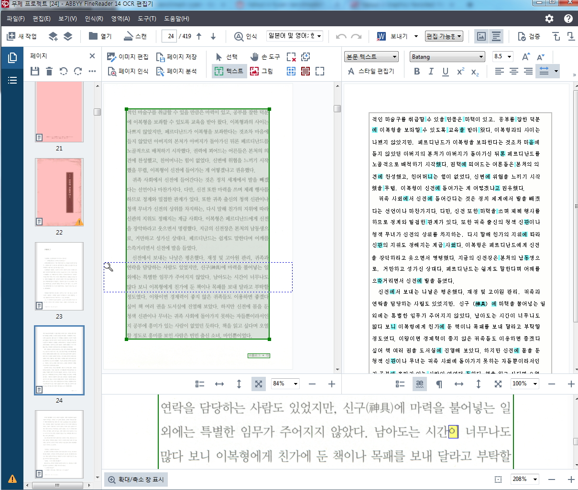Open 보기(V) menu
The width and height of the screenshot is (578, 490).
pos(68,19)
